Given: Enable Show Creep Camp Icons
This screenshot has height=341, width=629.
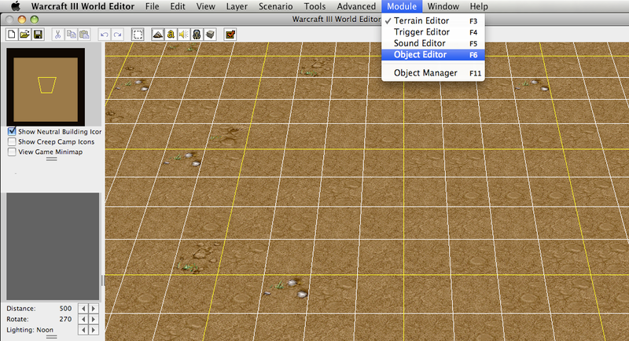Looking at the screenshot, I should coord(12,142).
